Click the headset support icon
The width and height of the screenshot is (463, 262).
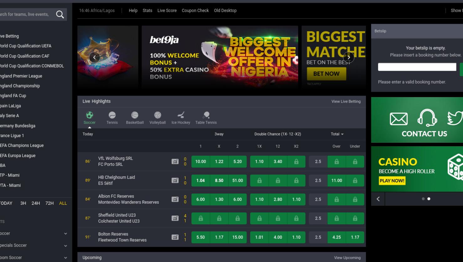(x=427, y=118)
